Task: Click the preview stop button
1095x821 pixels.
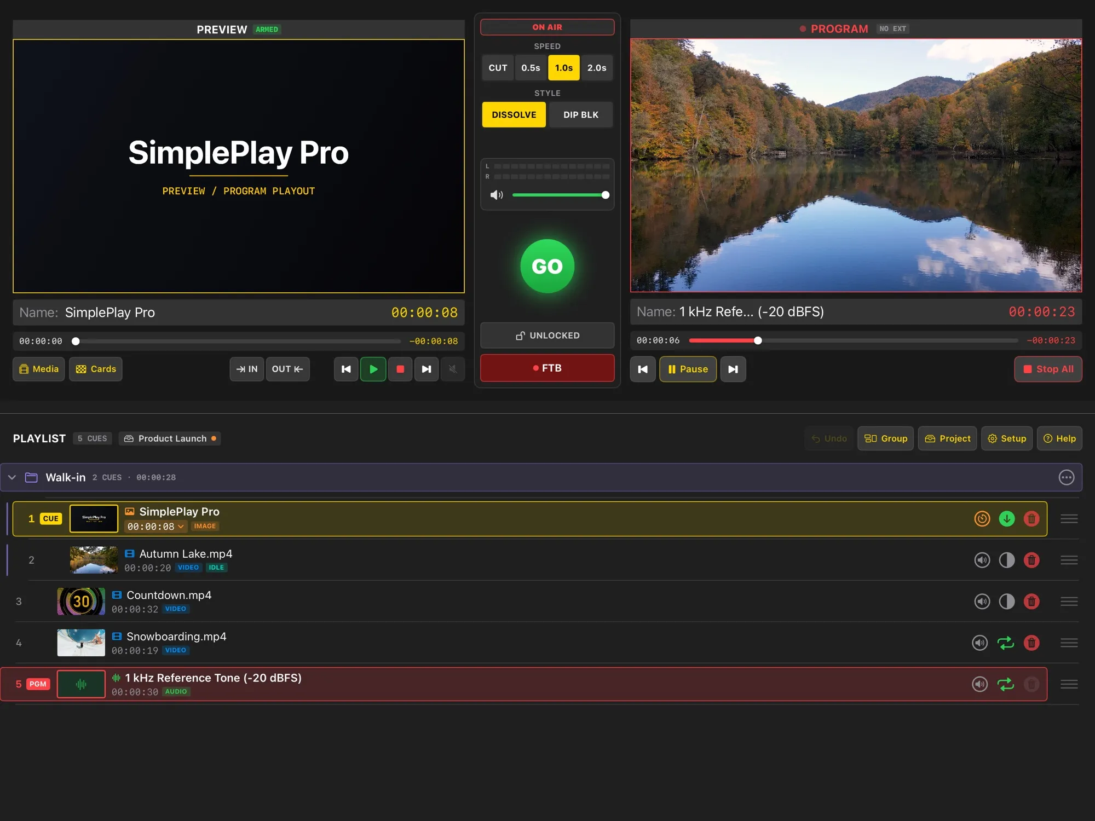Action: (x=400, y=369)
